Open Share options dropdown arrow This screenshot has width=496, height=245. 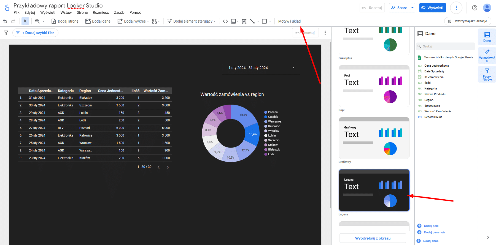point(413,8)
